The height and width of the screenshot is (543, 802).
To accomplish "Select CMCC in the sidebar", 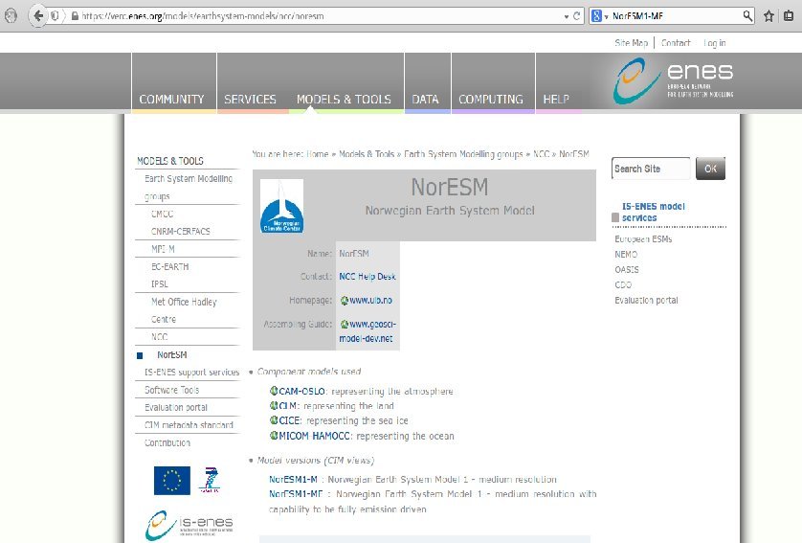I will (162, 214).
